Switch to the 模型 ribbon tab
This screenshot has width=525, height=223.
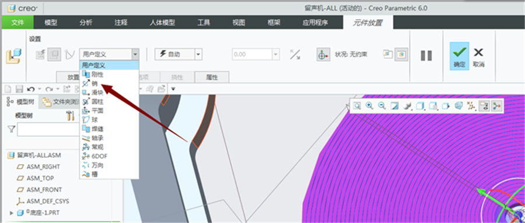[51, 22]
